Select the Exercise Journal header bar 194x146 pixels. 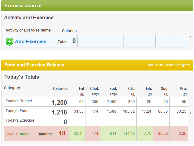point(97,6)
